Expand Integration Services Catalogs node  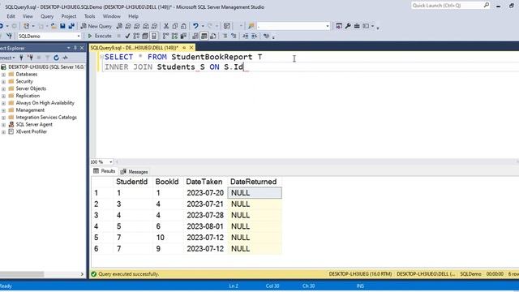[3, 118]
